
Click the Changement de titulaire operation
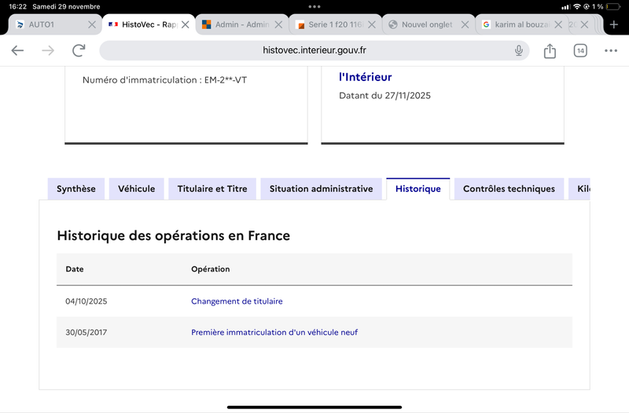[237, 301]
